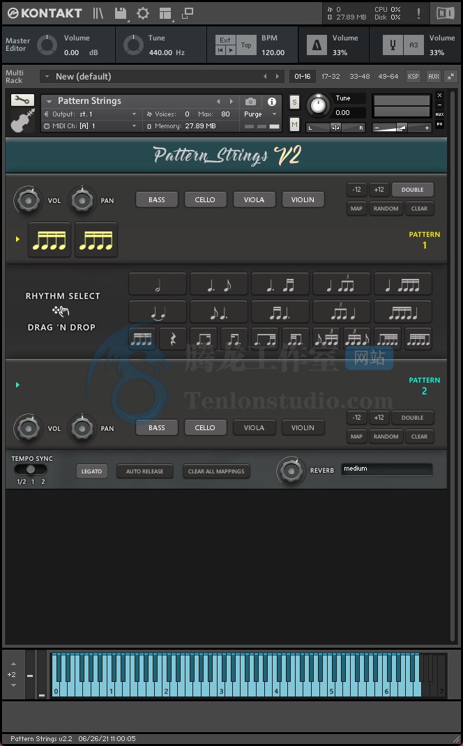463x746 pixels.
Task: Click the second yellow sixteenth-note pattern slot
Action: point(96,240)
